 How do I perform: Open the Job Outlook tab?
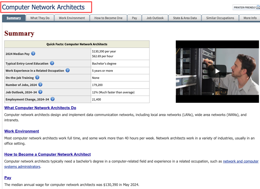(x=155, y=18)
